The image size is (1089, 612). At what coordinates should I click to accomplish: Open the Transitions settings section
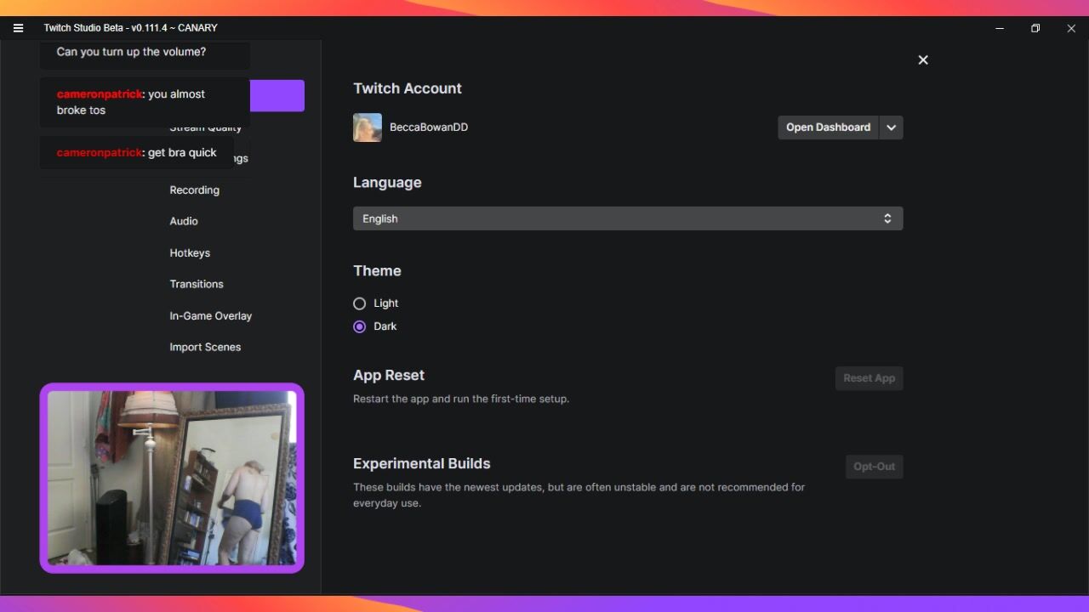(x=197, y=284)
